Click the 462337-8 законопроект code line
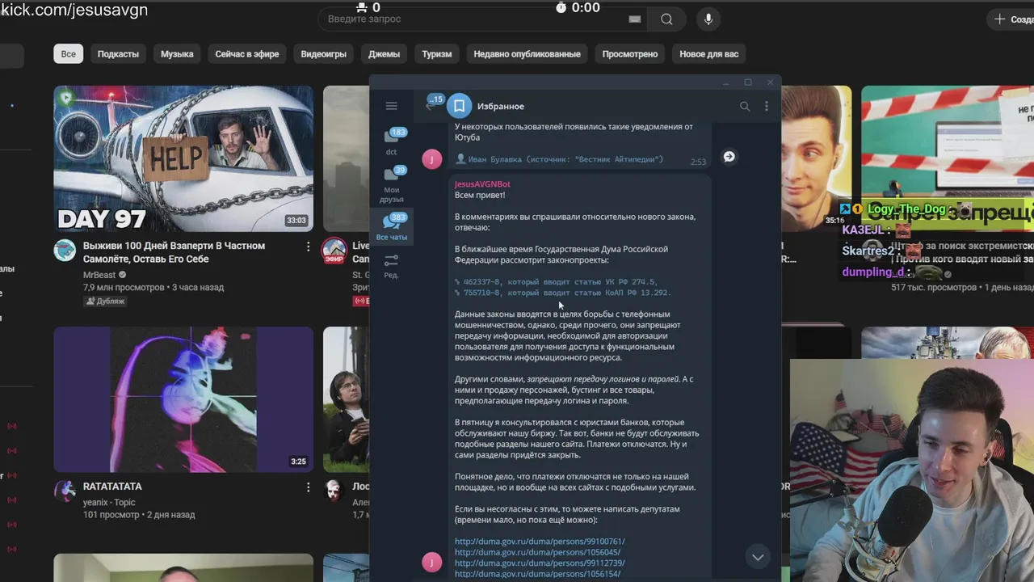The width and height of the screenshot is (1034, 582). pyautogui.click(x=556, y=282)
